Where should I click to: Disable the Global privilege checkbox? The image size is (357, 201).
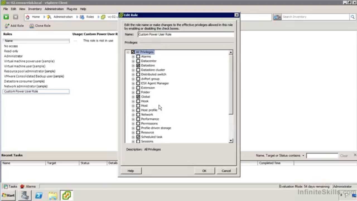[x=138, y=97]
